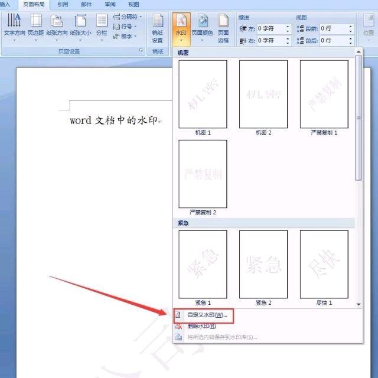Switch to the 邮件 tab
Image resolution: width=378 pixels, height=378 pixels.
[x=86, y=4]
